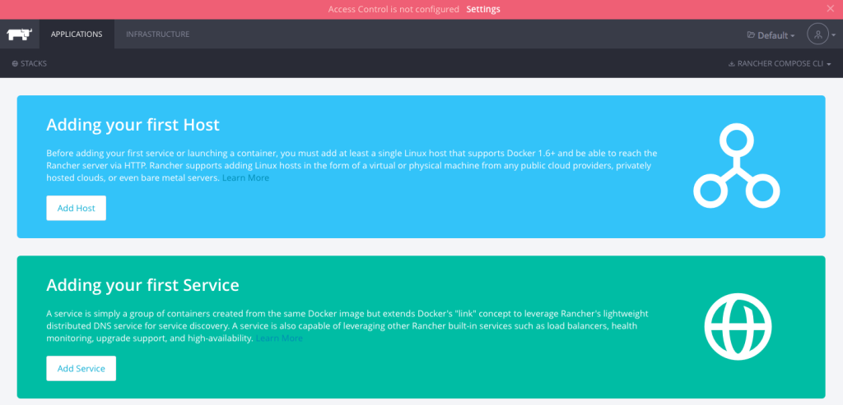The height and width of the screenshot is (405, 843).
Task: Click the Rancher cow logo
Action: (20, 35)
